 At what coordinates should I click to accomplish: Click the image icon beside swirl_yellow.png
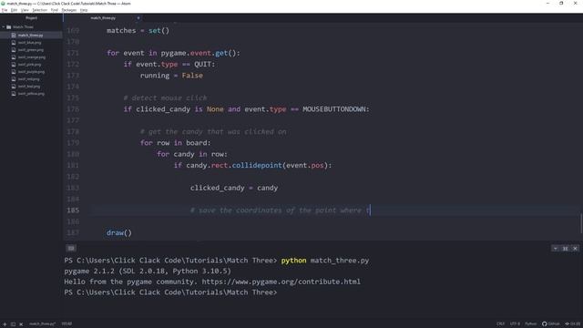[14, 94]
